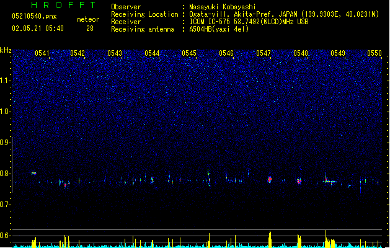390x248 pixels.
Task: Click the 1.1 kHz frequency label
Action: (6, 81)
